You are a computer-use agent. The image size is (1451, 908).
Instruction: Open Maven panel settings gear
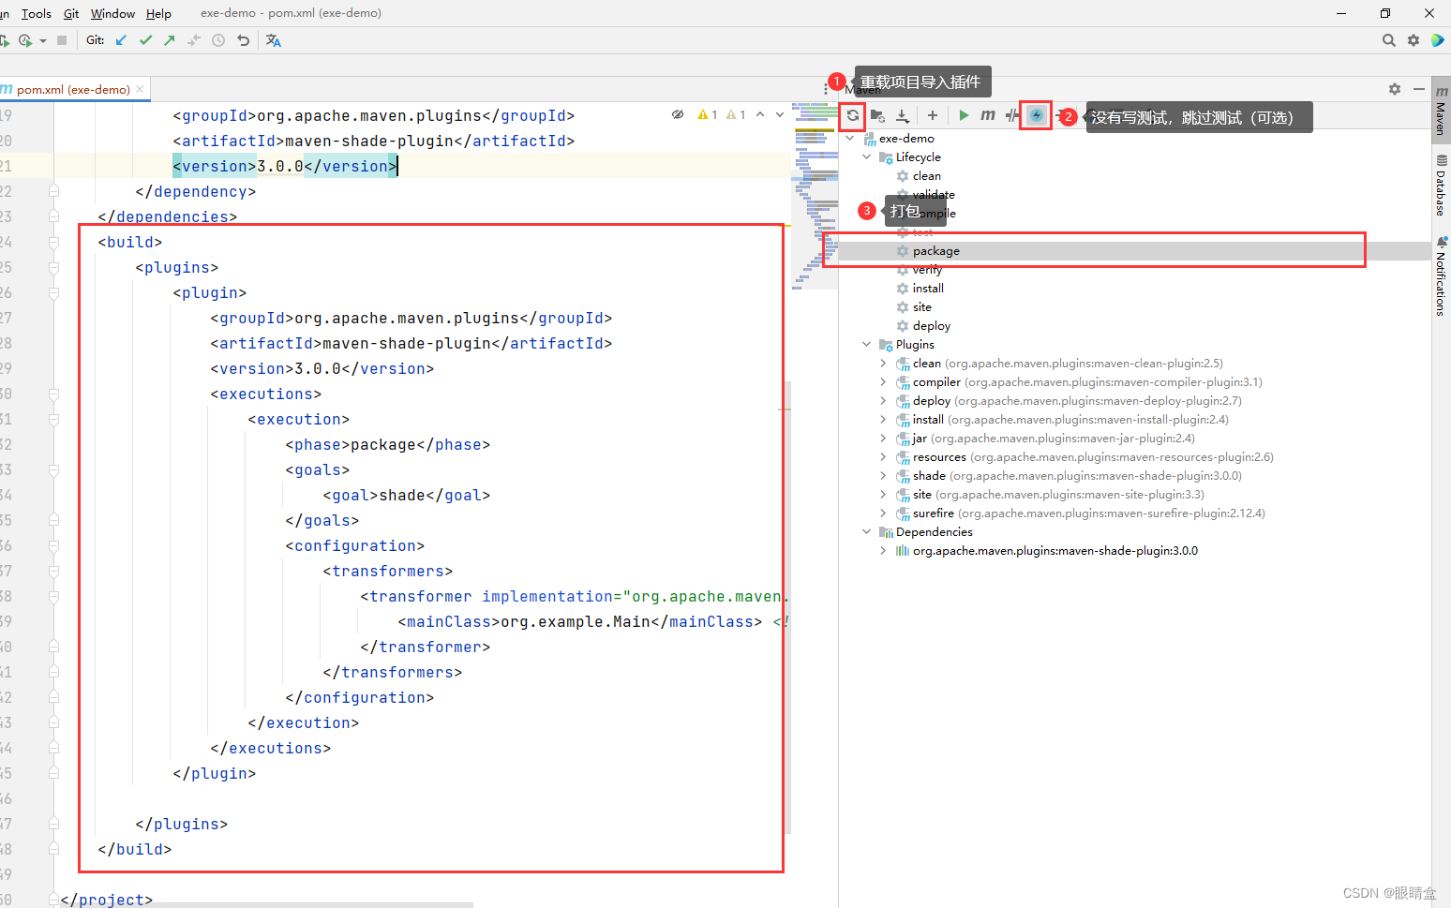[x=1395, y=89]
